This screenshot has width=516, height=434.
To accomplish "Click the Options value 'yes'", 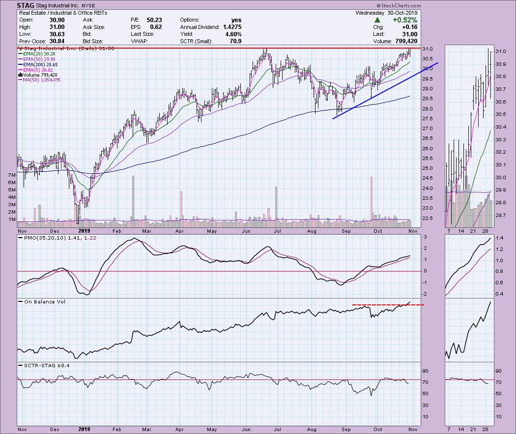I will 236,20.
